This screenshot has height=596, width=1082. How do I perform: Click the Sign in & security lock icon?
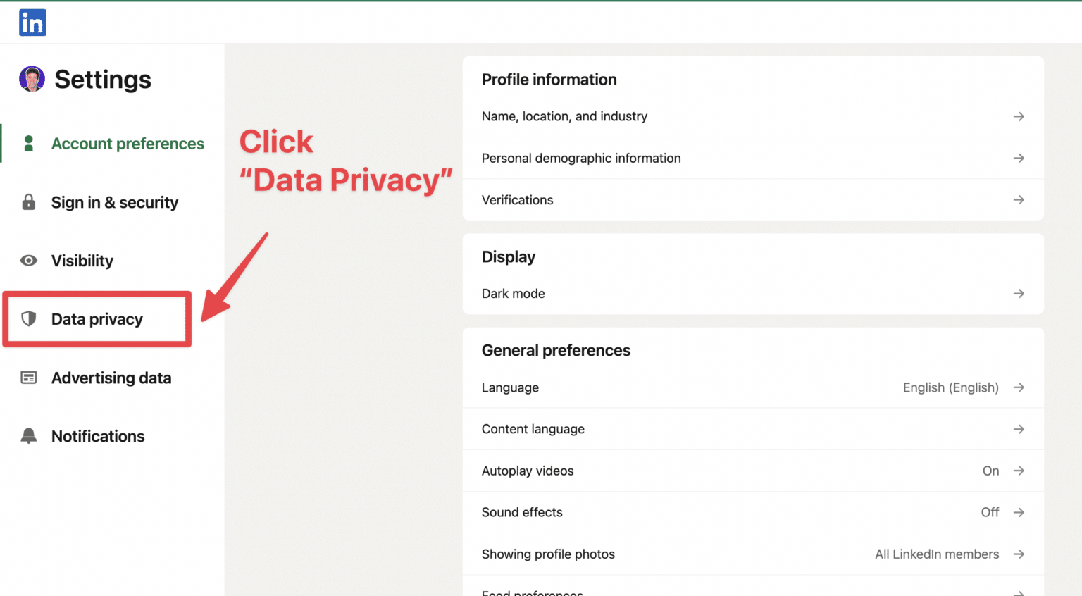coord(29,202)
